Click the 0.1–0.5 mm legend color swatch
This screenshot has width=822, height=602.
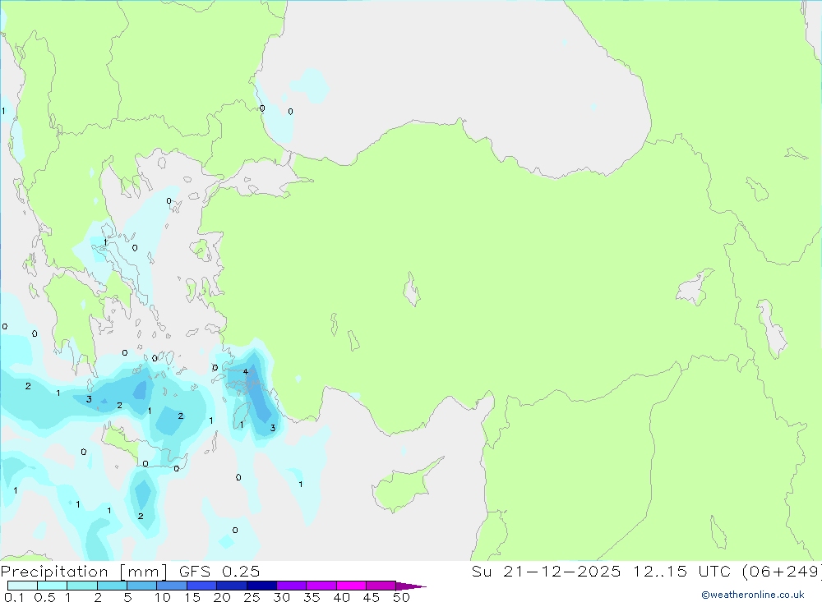22,586
